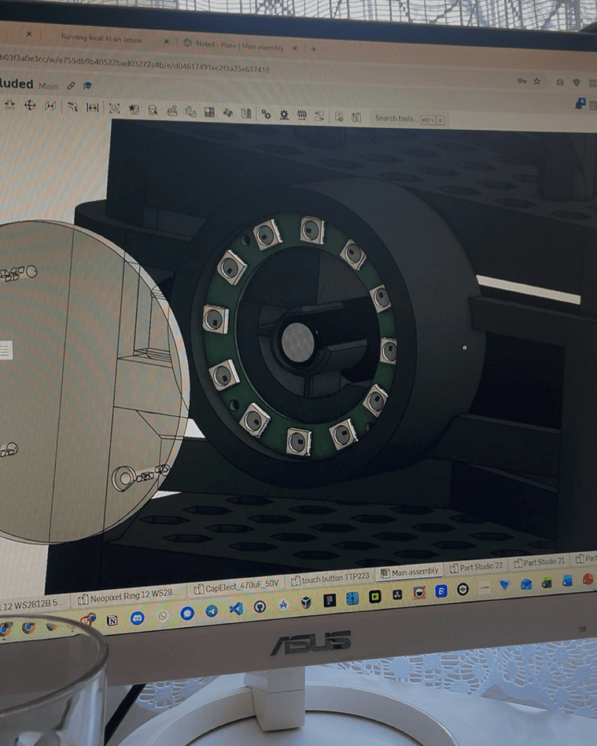The height and width of the screenshot is (746, 597).
Task: Click the graduation cap icon near the document name
Action: coord(87,86)
